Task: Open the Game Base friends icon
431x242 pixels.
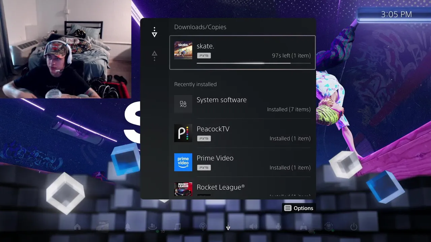Action: 153,227
